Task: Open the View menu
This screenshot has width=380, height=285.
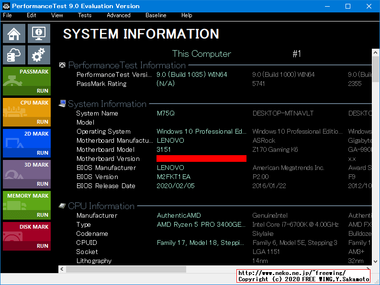Action: (x=57, y=15)
